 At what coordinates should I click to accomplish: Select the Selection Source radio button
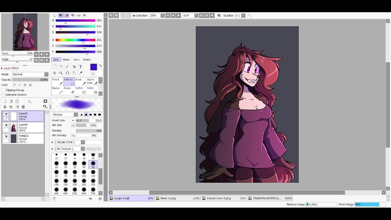coord(4,95)
